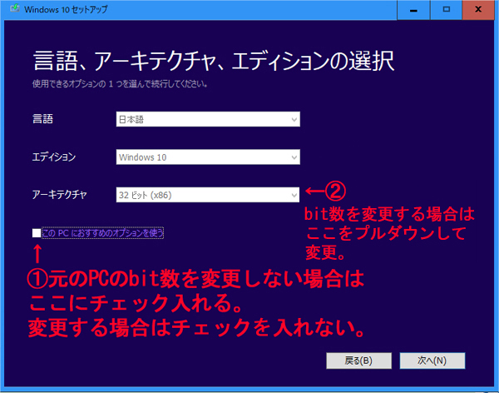The width and height of the screenshot is (499, 393).
Task: Click the 次へ(N) button
Action: (432, 361)
